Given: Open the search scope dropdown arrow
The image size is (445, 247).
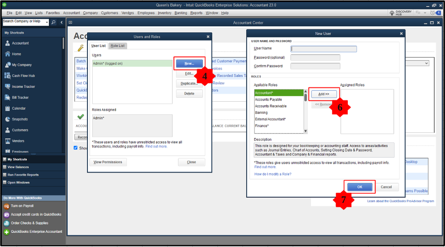Looking at the screenshot, I should (47, 22).
